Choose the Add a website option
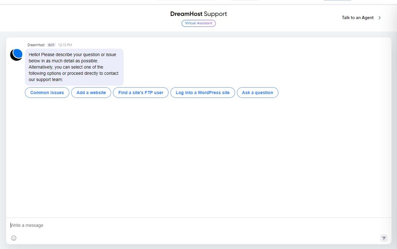 (x=91, y=92)
